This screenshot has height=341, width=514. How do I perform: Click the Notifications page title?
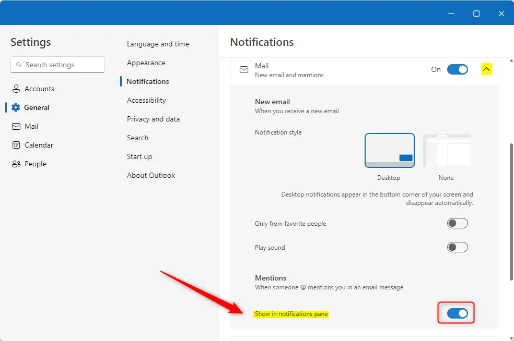pyautogui.click(x=262, y=42)
